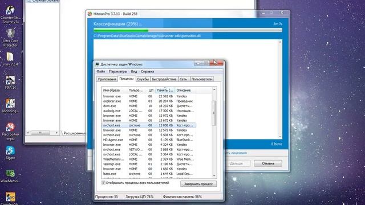Select highlighted svchost.exe row with 13 036 КБ
Screen dimensions: 365x205
pos(148,125)
